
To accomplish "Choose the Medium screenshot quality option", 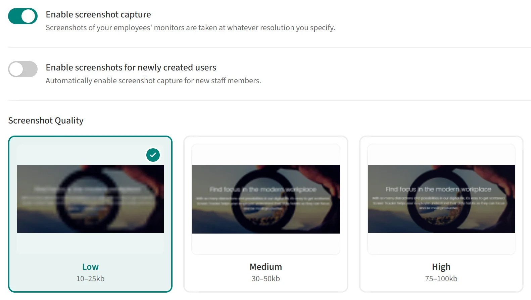I will (266, 214).
